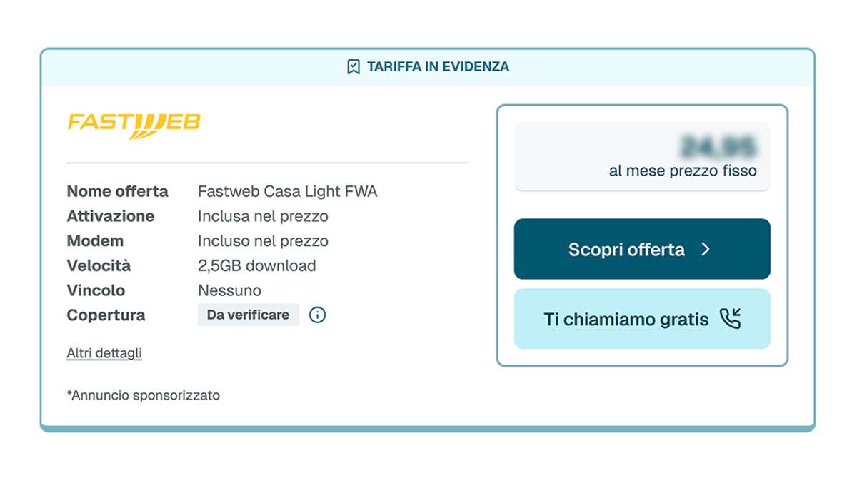Click the arrow chevron on Scopri offerta
Image resolution: width=857 pixels, height=478 pixels.
(706, 249)
